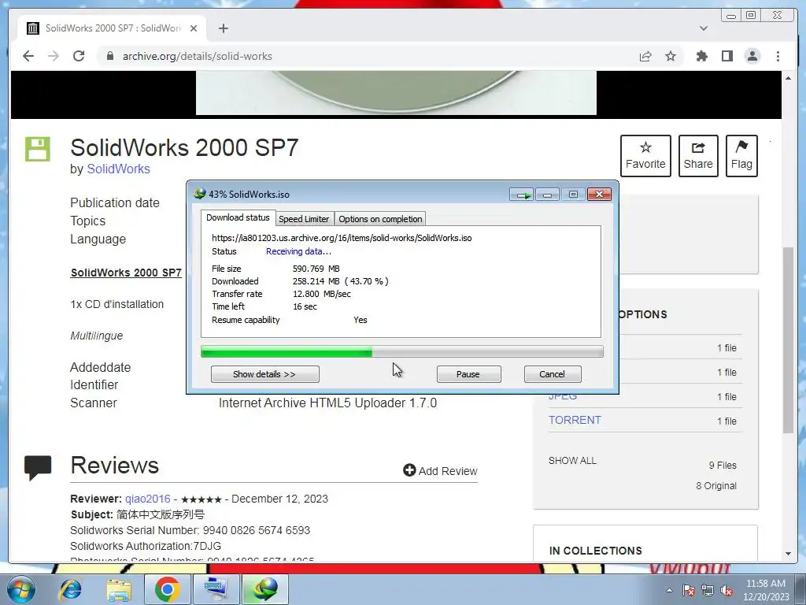The image size is (806, 605).
Task: Open Options on completion tab
Action: [380, 219]
